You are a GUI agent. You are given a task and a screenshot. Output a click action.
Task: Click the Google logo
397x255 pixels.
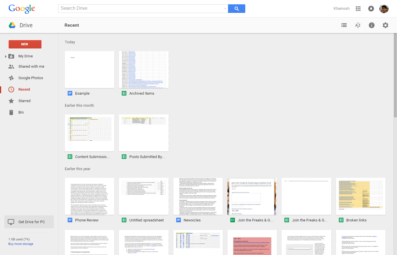point(22,9)
